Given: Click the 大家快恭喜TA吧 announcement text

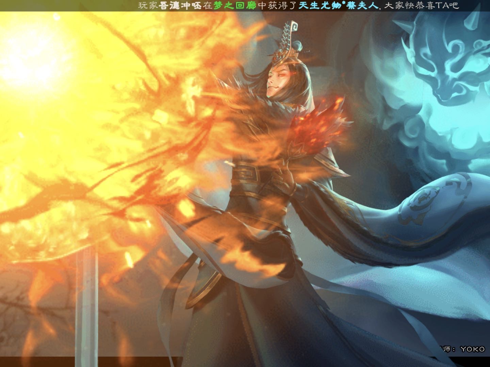Looking at the screenshot, I should (421, 5).
